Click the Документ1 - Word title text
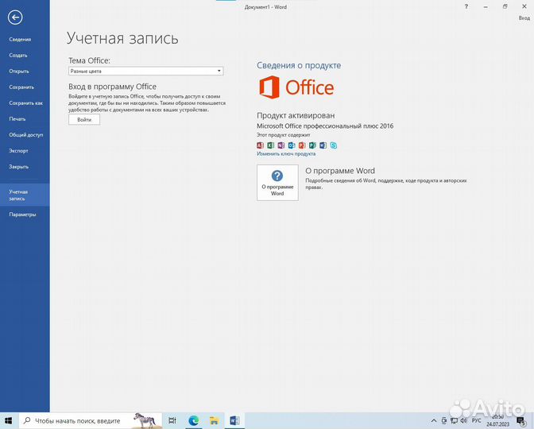 (265, 7)
